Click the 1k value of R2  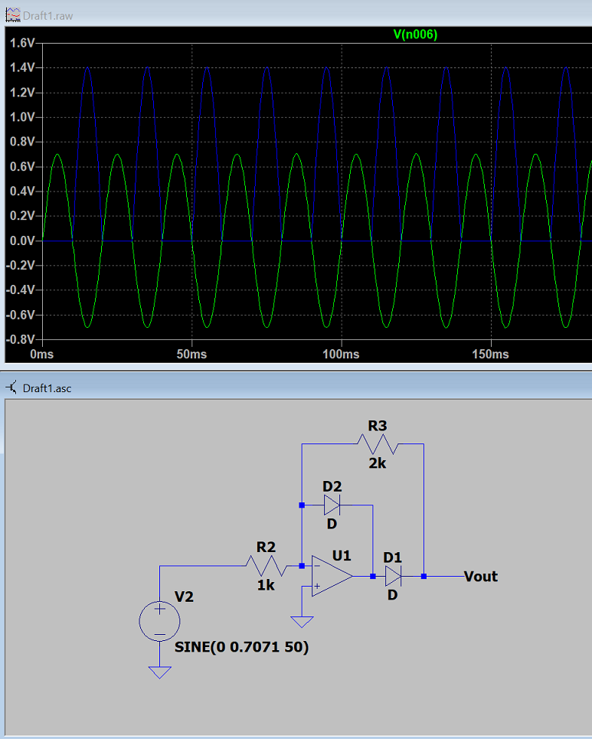pyautogui.click(x=266, y=585)
